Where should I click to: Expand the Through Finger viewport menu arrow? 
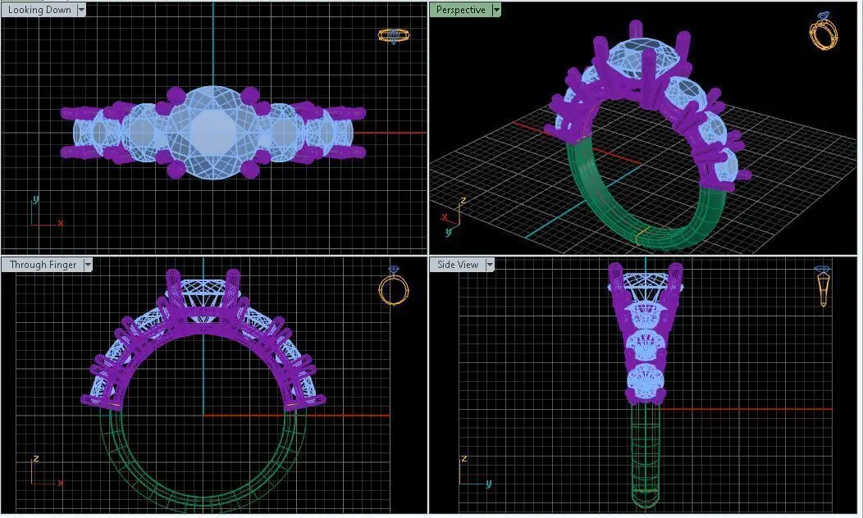tap(88, 265)
